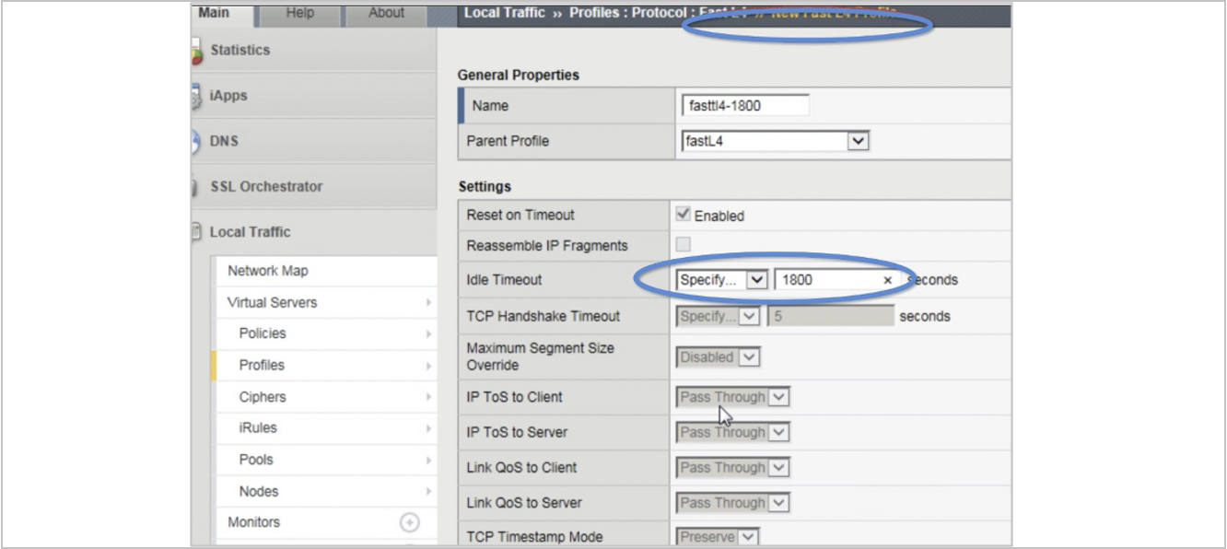
Task: Expand Ciphers submenu arrow
Action: 428,397
